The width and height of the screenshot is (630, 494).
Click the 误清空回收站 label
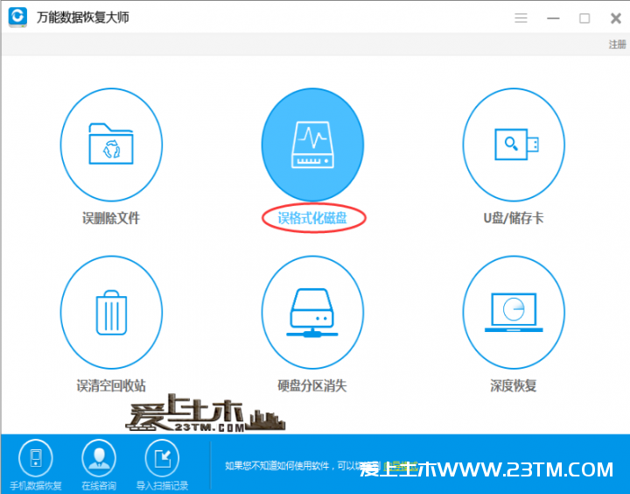[111, 385]
